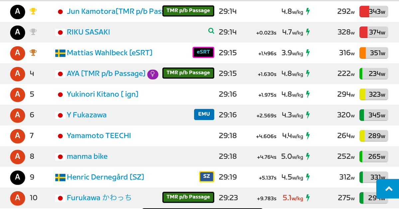Open Mattias Wahlbeck [eSRT] rider link
This screenshot has width=399, height=209.
tap(109, 53)
